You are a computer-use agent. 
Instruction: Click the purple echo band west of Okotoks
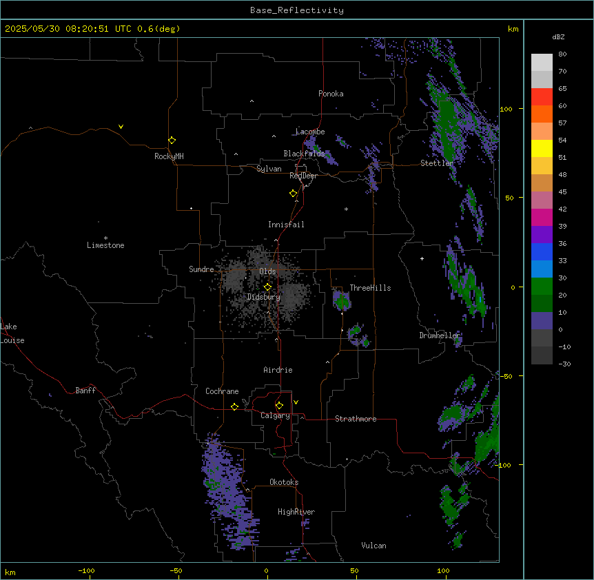229,492
